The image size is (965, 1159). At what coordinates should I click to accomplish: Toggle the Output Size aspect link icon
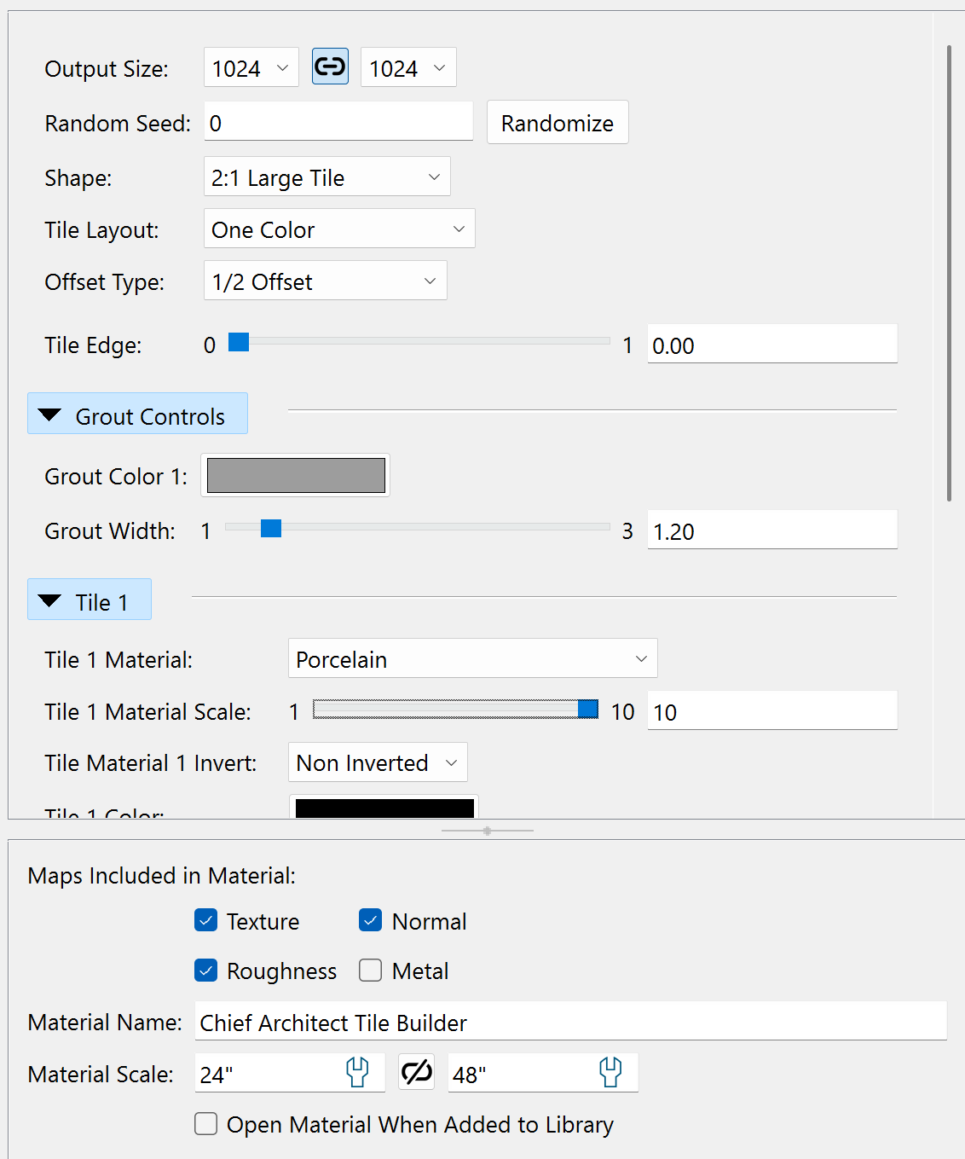point(330,67)
